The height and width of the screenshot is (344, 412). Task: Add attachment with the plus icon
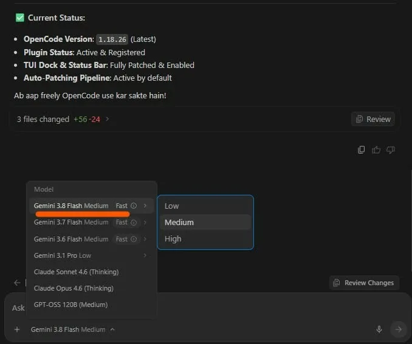[x=17, y=329]
